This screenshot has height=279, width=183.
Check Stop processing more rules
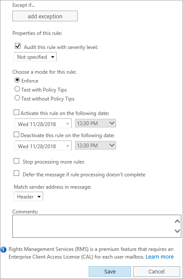(16, 161)
